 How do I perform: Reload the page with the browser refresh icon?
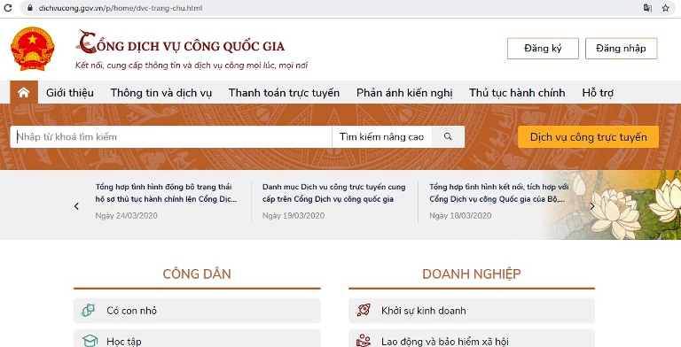(8, 8)
